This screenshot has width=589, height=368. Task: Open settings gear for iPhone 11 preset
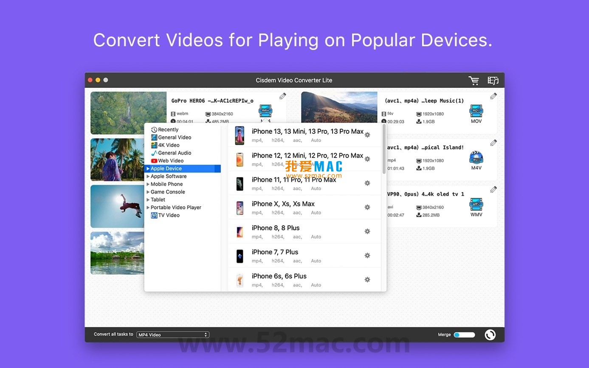click(x=367, y=183)
